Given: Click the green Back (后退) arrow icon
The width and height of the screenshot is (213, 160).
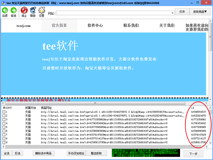Looking at the screenshot, I should (x=5, y=10).
